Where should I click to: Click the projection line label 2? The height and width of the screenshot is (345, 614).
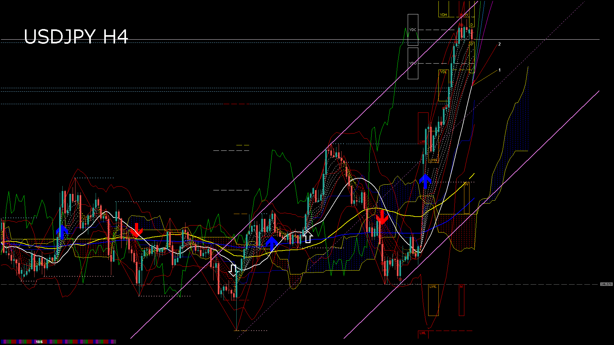500,44
